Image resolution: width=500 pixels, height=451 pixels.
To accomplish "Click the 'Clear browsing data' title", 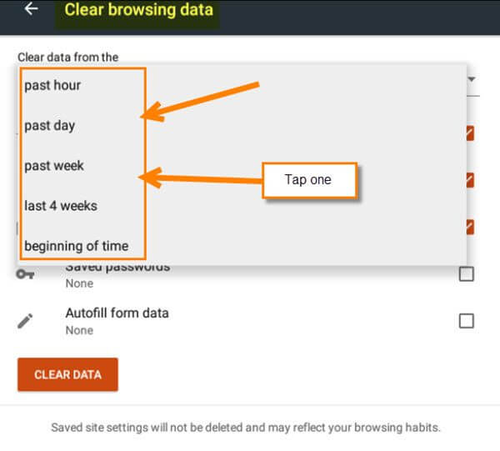I will [138, 9].
